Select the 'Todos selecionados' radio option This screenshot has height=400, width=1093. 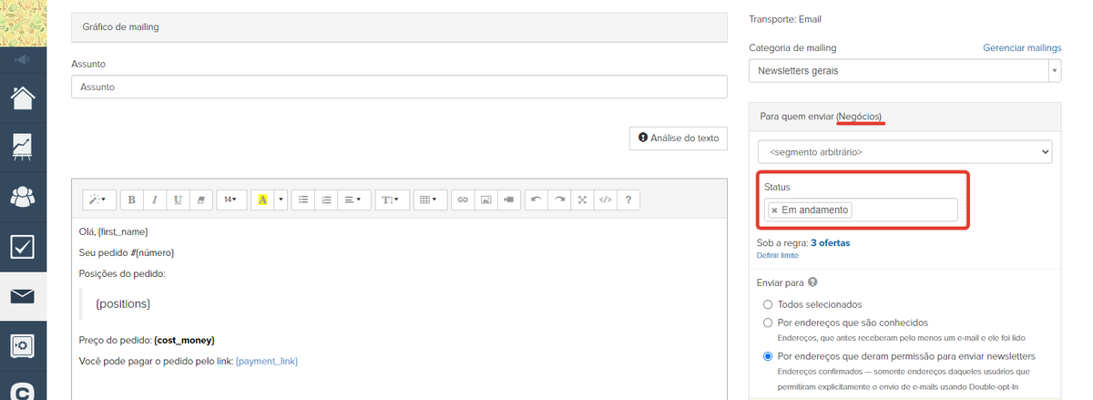pos(768,304)
